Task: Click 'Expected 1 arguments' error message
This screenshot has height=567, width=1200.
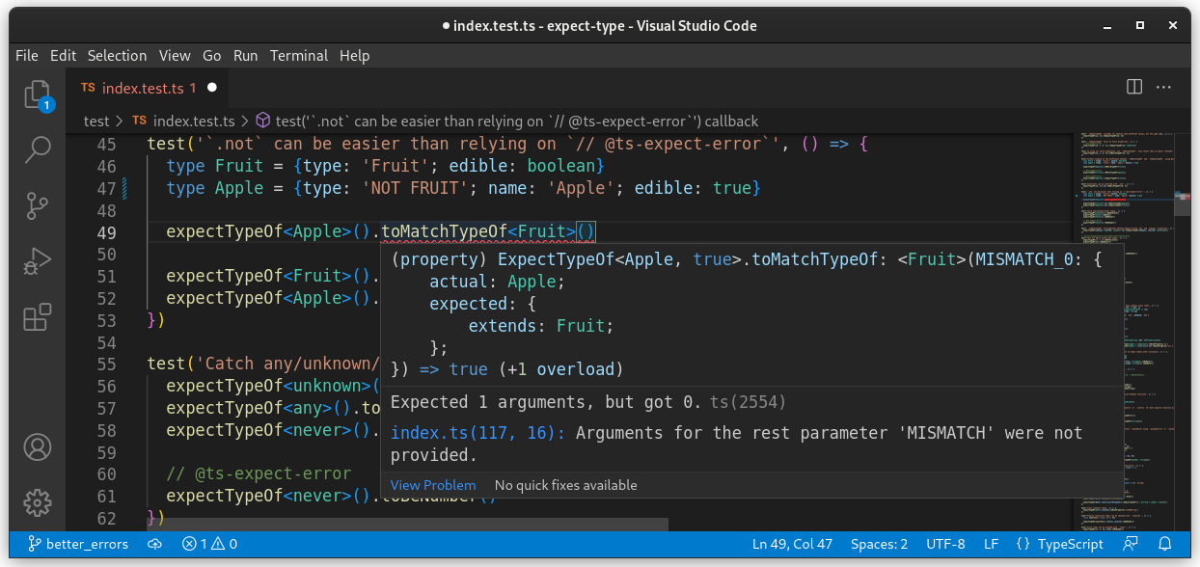Action: (x=545, y=401)
